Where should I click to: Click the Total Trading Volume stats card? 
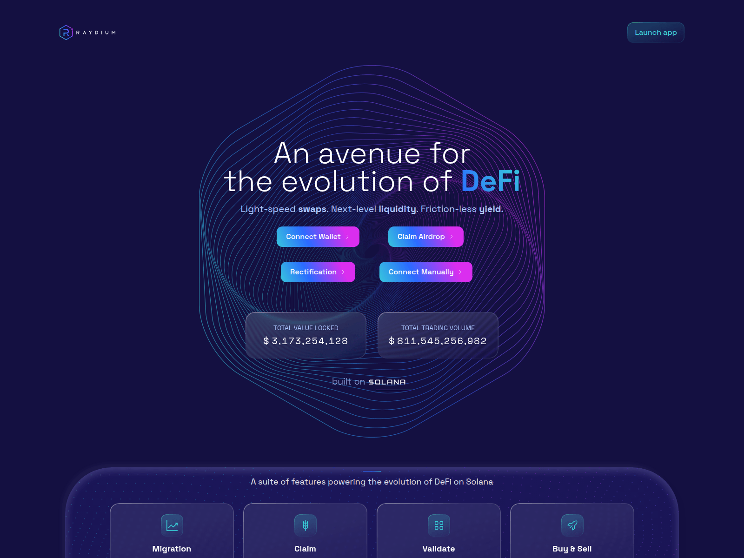tap(438, 335)
